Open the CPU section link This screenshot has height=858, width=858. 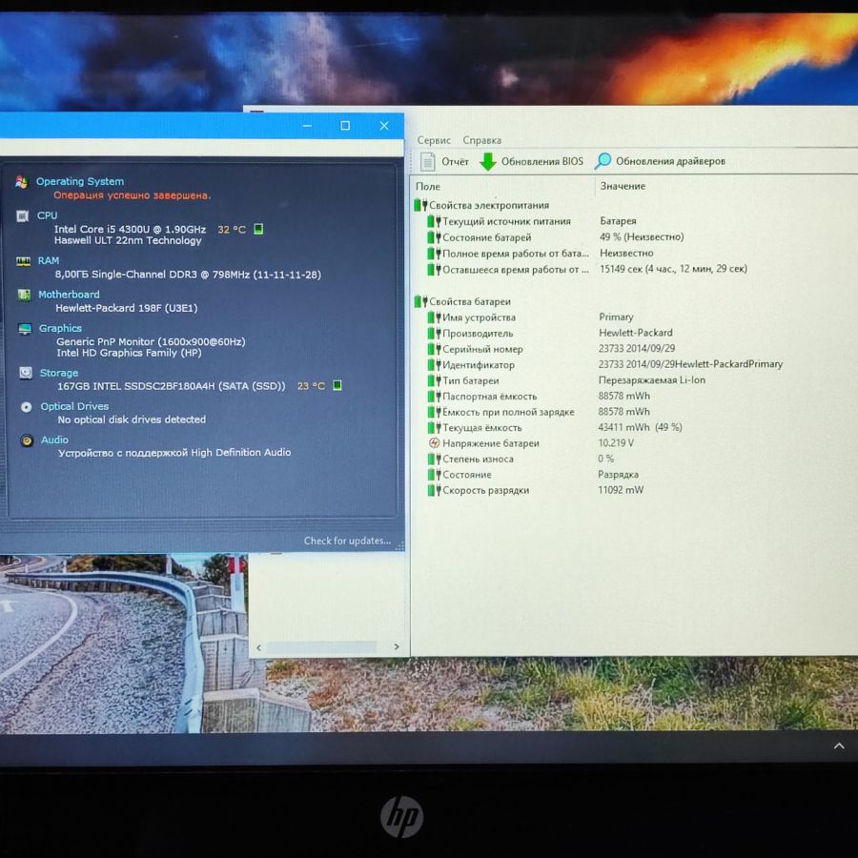click(47, 215)
